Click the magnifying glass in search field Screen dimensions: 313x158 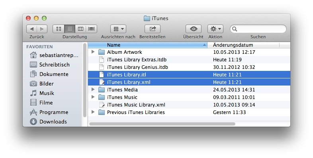tap(235, 29)
